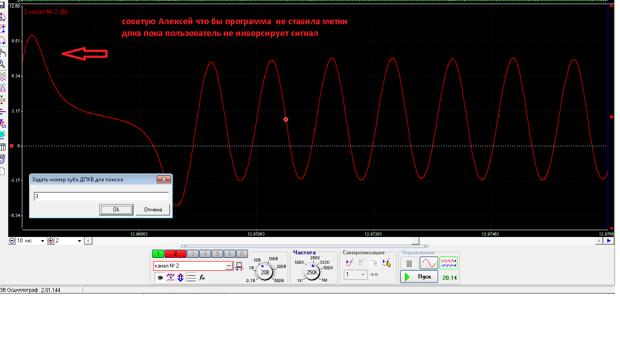
Task: Click the fx math function icon
Action: [x=202, y=277]
